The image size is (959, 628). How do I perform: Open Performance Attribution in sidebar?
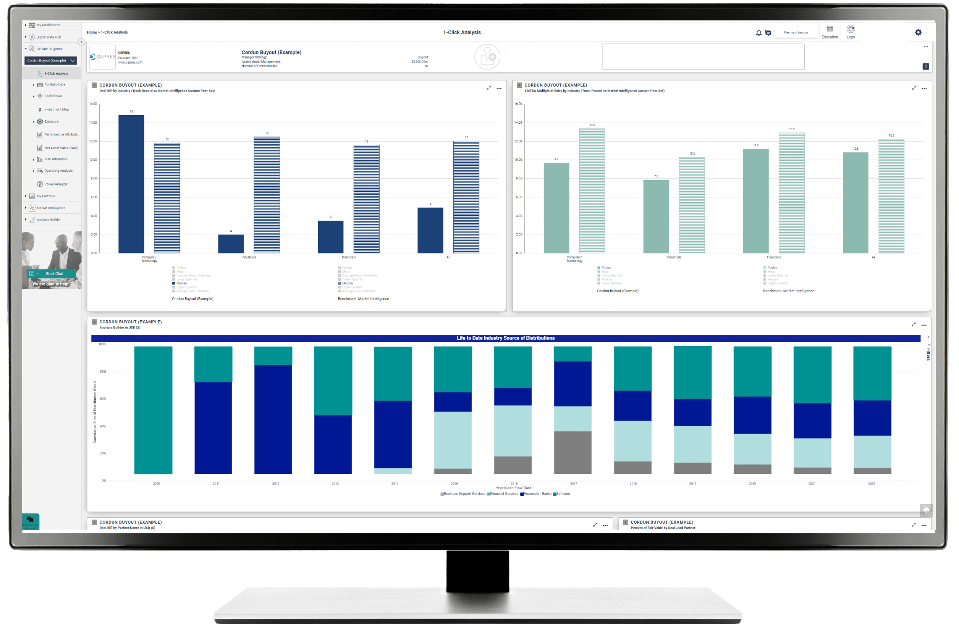coord(57,134)
